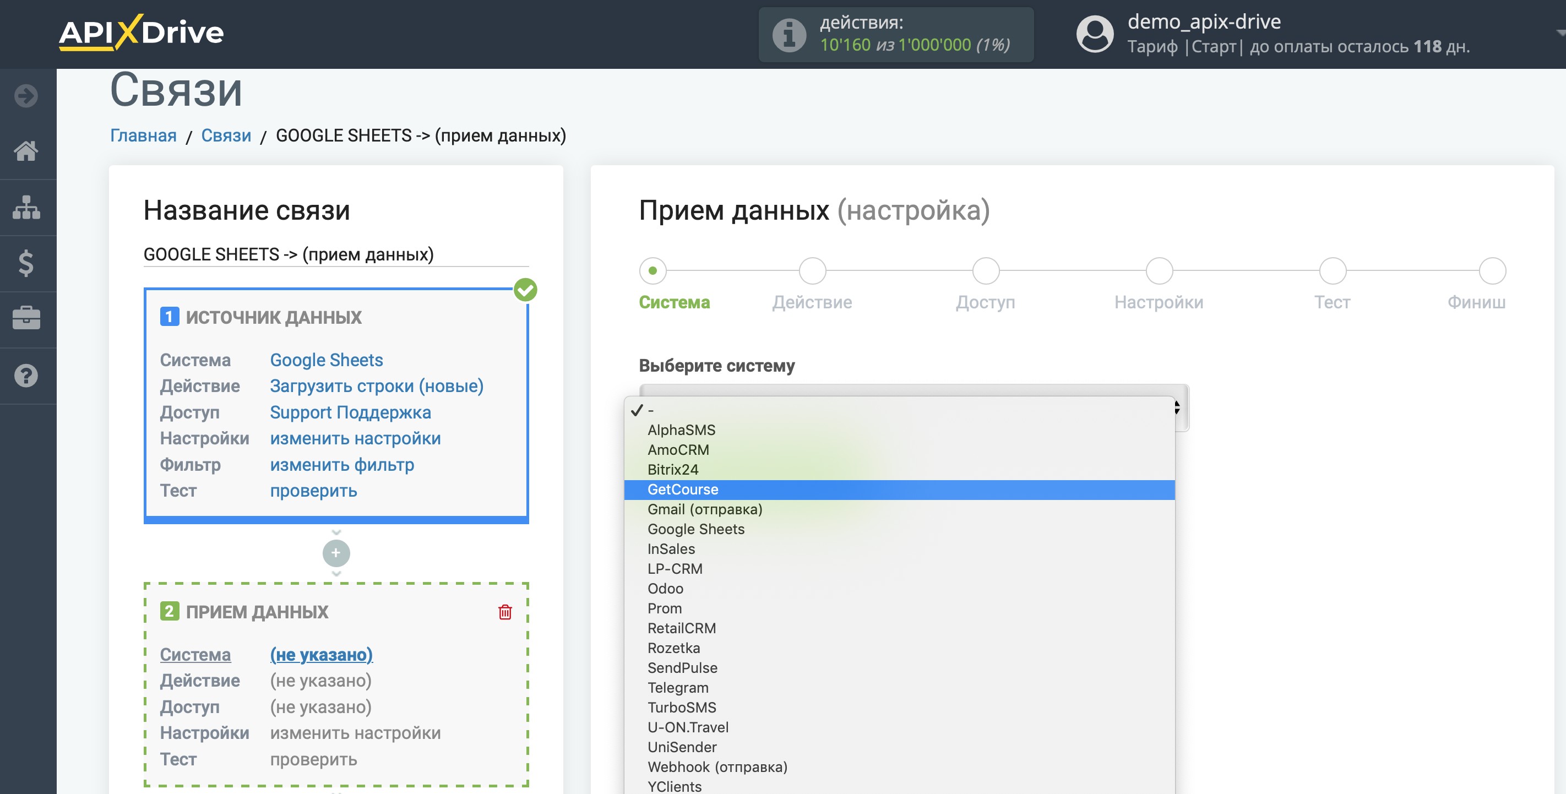Click изменить настройки in data source block

coord(356,438)
